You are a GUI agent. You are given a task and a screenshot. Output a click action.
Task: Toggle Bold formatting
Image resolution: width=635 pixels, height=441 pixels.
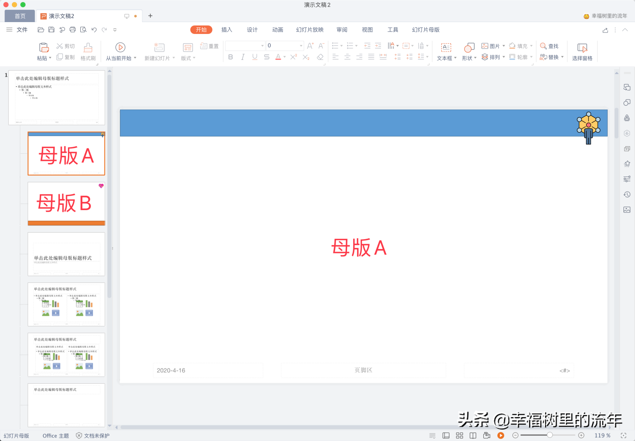click(231, 57)
